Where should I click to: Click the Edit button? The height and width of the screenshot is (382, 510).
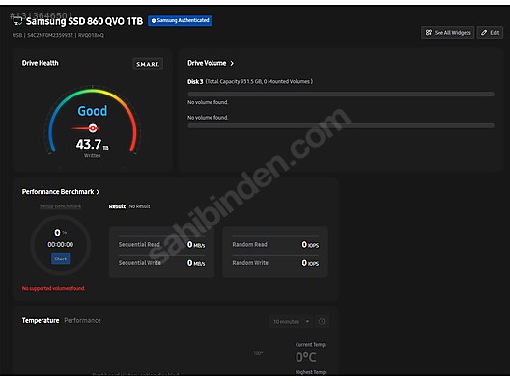[490, 33]
